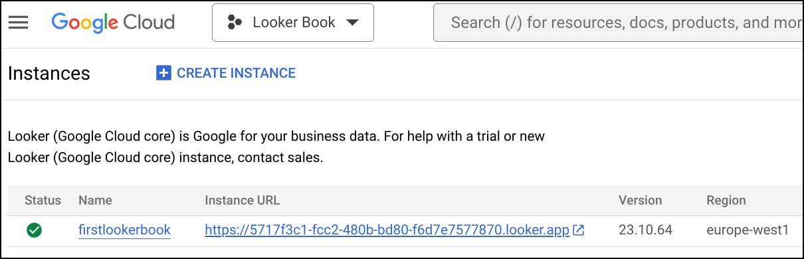This screenshot has height=259, width=804.
Task: Click the Instances page title
Action: pyautogui.click(x=49, y=73)
